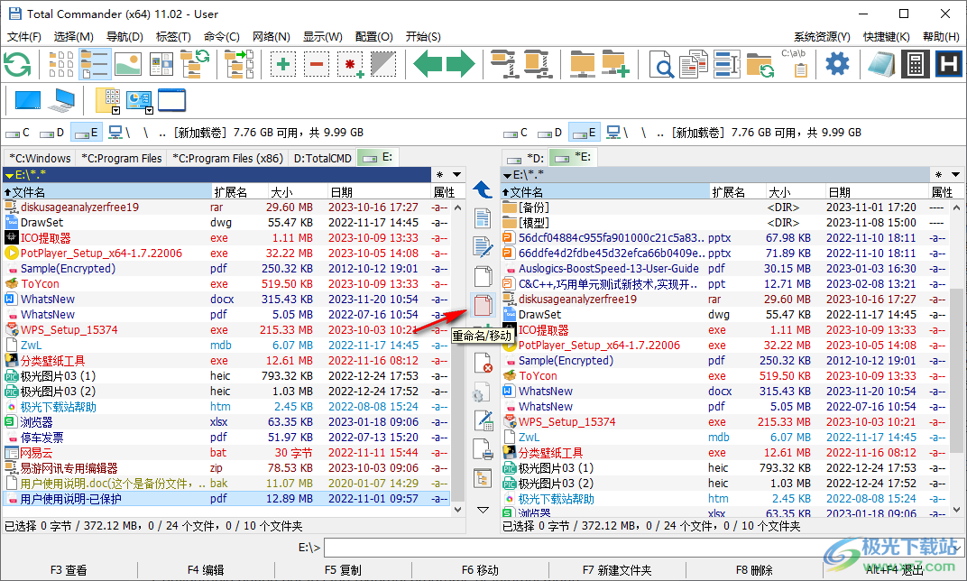Select drive D in the left drive bar
Image resolution: width=967 pixels, height=581 pixels.
pos(51,133)
